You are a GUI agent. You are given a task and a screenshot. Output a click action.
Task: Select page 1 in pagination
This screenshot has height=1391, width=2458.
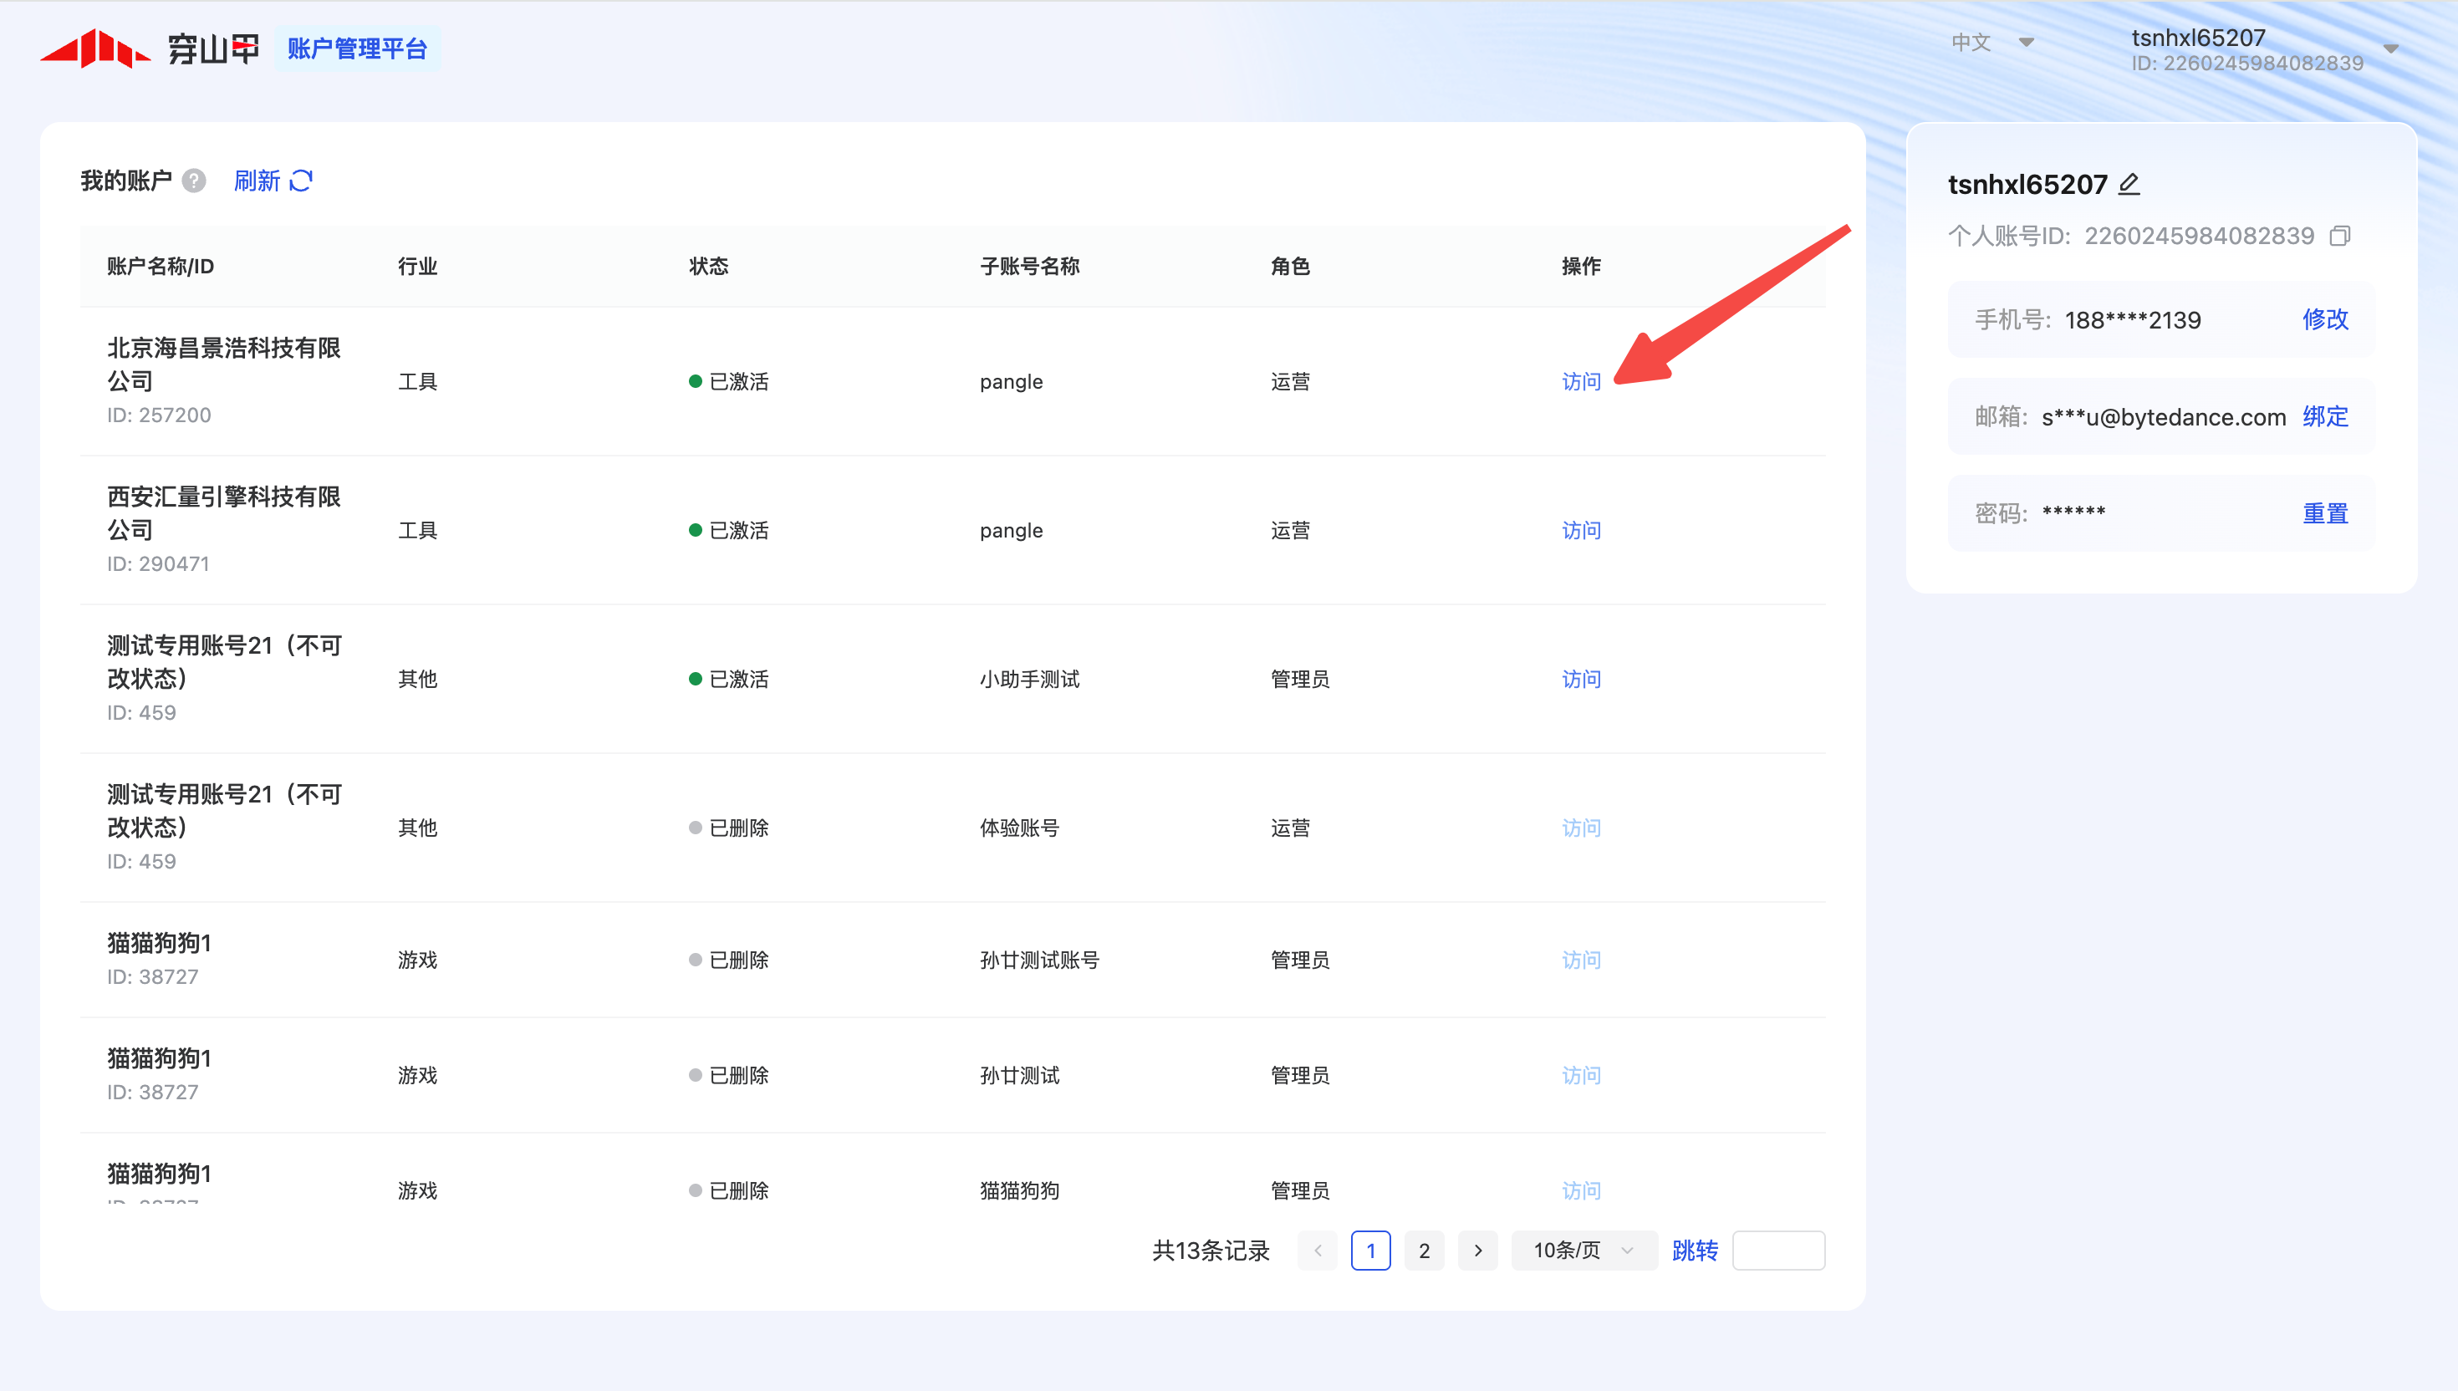(x=1371, y=1251)
